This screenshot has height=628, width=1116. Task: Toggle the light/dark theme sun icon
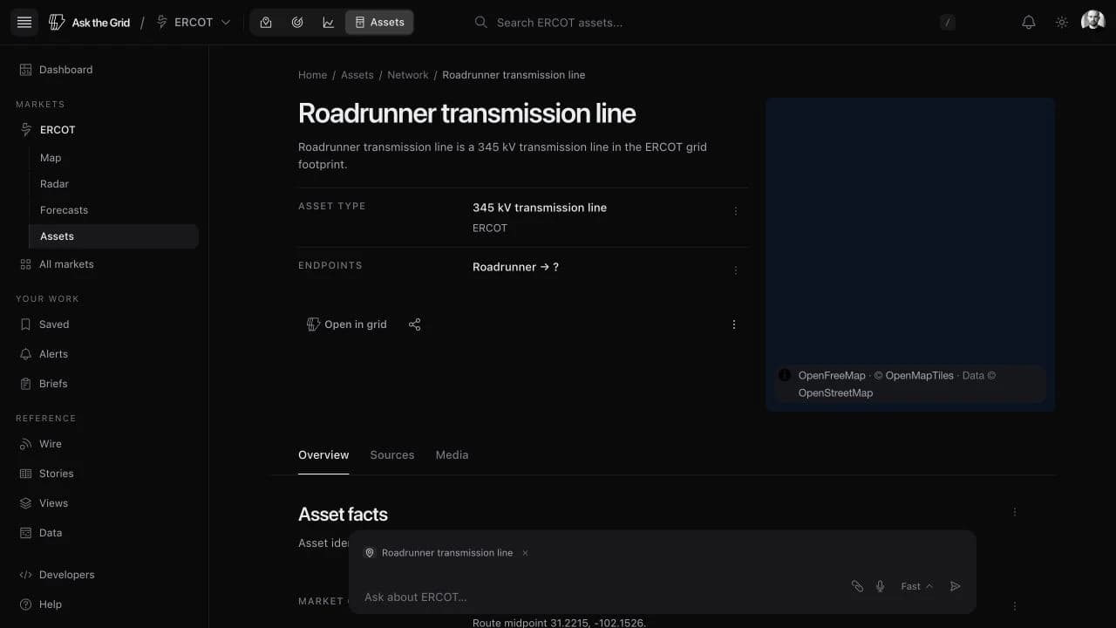click(x=1062, y=23)
